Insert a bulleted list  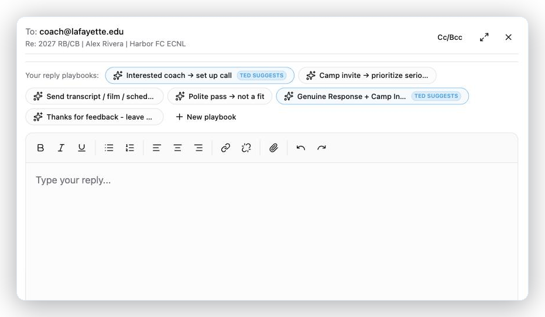[109, 148]
